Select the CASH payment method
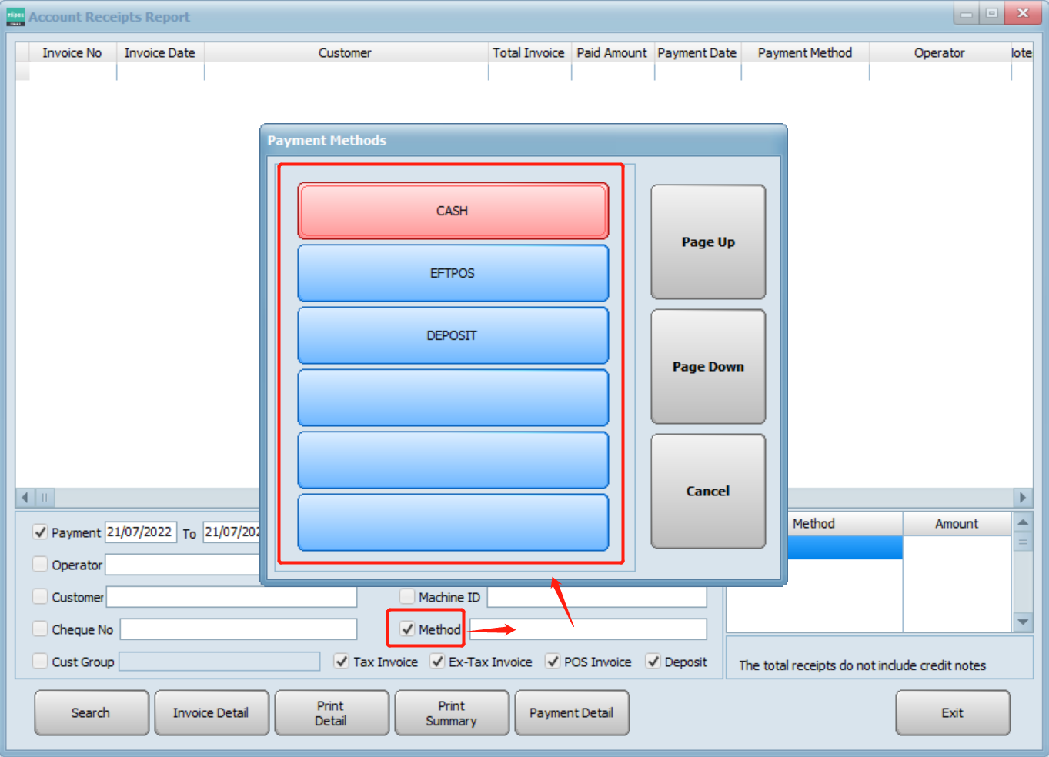The image size is (1049, 757). [x=453, y=211]
